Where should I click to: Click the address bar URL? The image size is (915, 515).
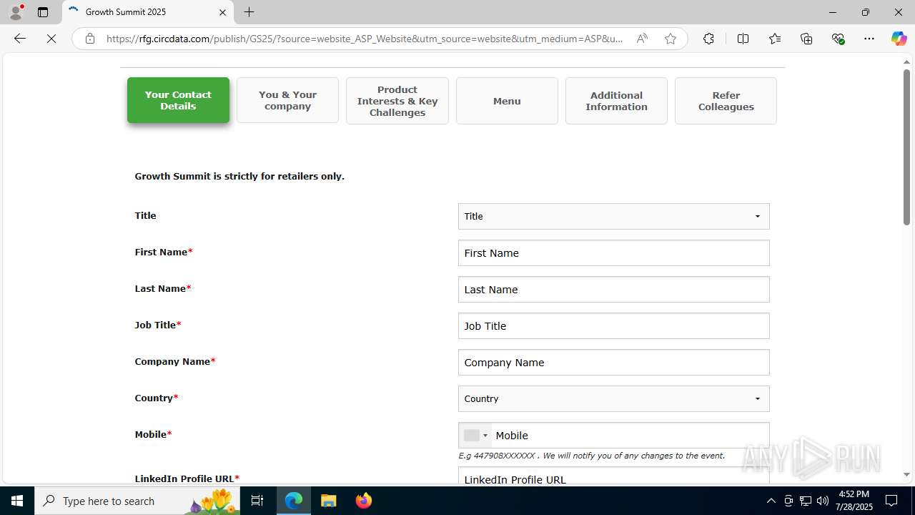(x=365, y=39)
